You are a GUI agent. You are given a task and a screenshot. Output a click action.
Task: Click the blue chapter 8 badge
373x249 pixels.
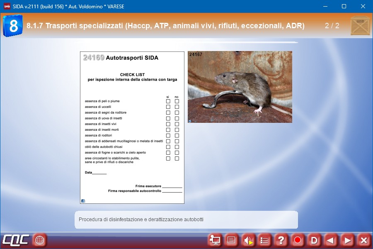(x=13, y=26)
